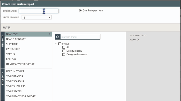This screenshot has width=181, height=101.
Task: Open the Prices Decimals dropdown
Action: tap(37, 17)
